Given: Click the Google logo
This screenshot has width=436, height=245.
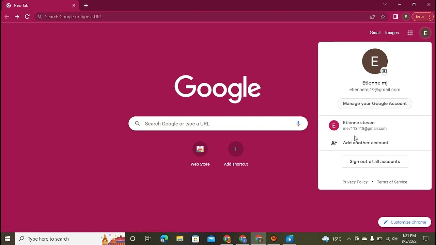Looking at the screenshot, I should (218, 89).
